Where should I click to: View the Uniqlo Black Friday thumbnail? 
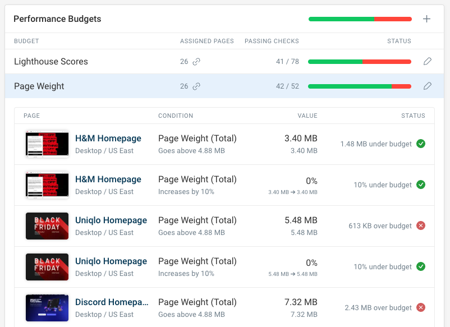(47, 225)
